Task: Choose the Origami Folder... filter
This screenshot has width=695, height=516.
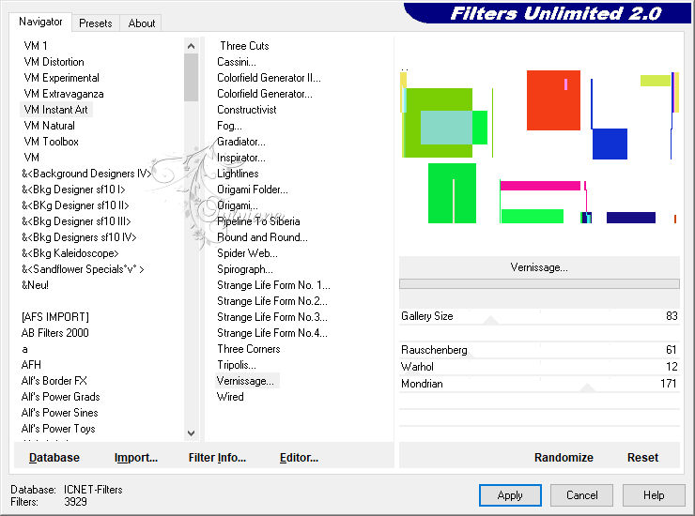Action: click(253, 190)
